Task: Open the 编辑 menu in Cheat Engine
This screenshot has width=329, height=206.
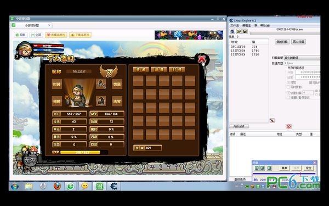Action: click(247, 25)
